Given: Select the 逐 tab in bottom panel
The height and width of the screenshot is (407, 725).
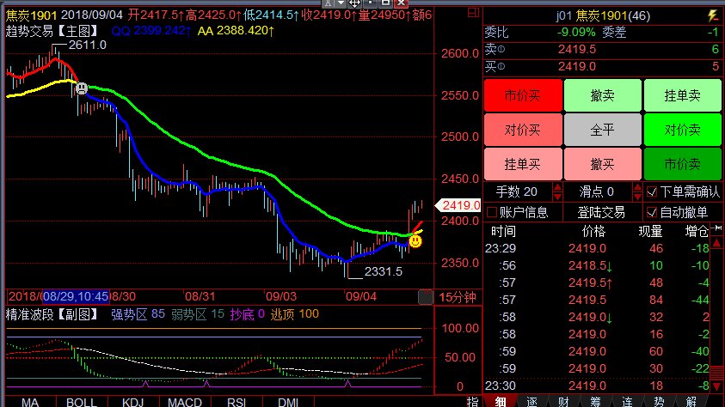Looking at the screenshot, I should (x=531, y=402).
